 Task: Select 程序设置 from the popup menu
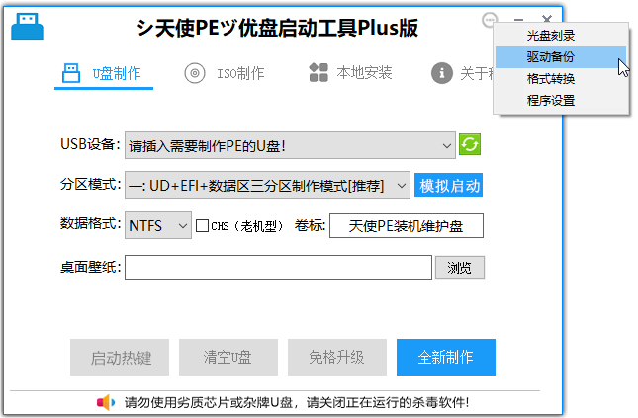tap(561, 100)
